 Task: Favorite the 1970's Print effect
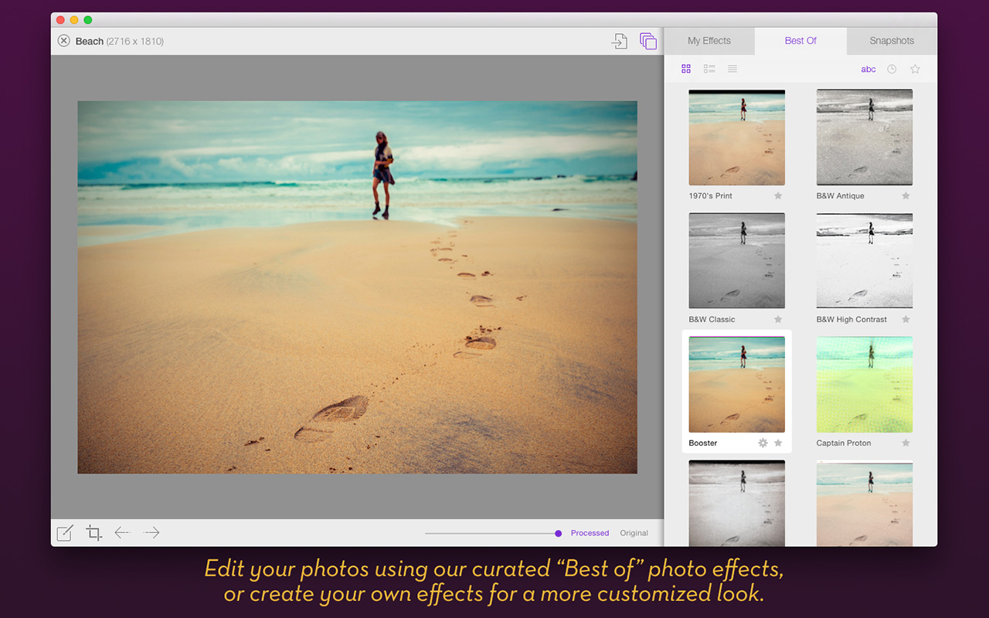pyautogui.click(x=778, y=195)
